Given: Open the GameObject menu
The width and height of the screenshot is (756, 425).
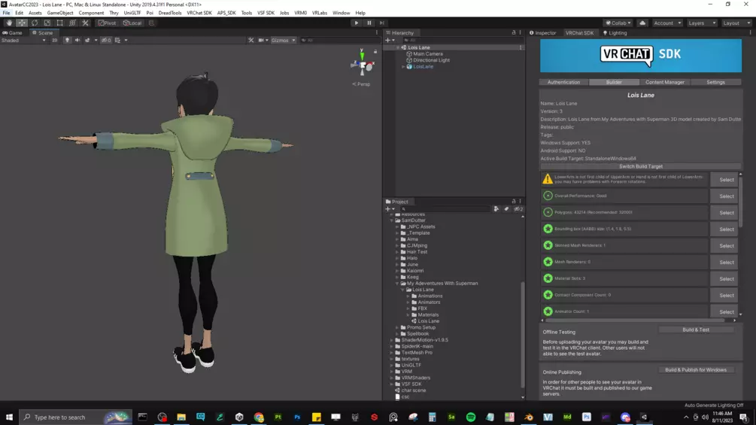Looking at the screenshot, I should [60, 13].
